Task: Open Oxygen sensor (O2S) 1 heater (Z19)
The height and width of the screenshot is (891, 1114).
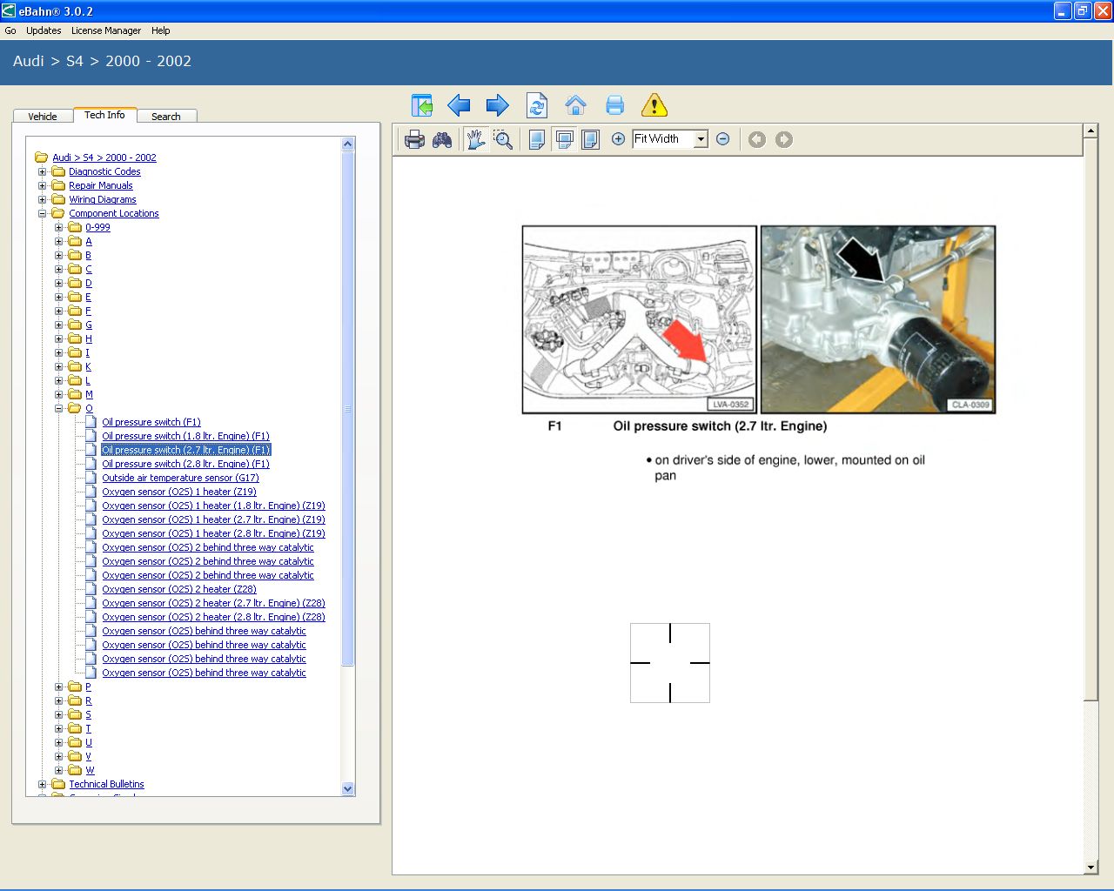Action: pos(179,492)
